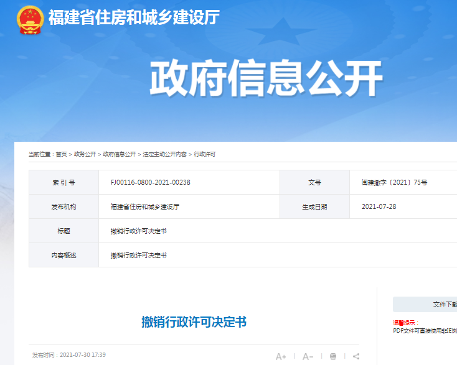Click the red 温馨提示 text
Viewport: 457px width, 365px height.
[406, 323]
